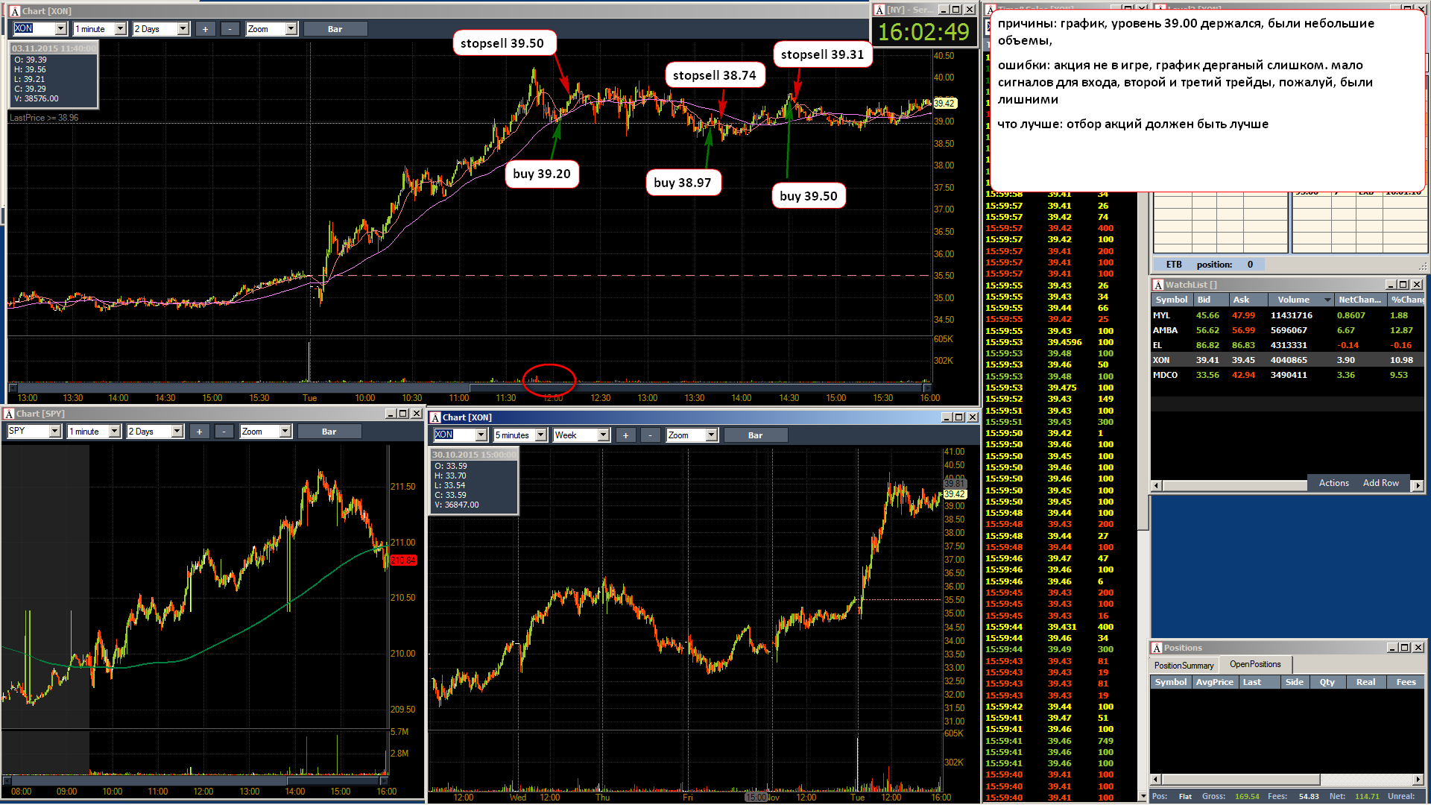This screenshot has height=805, width=1431.
Task: Click the horizontal scrollbar in the Positions window
Action: coord(1286,780)
